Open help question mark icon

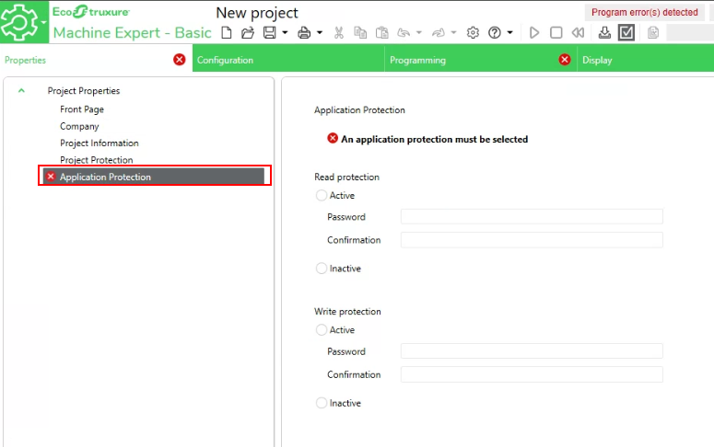click(x=495, y=33)
